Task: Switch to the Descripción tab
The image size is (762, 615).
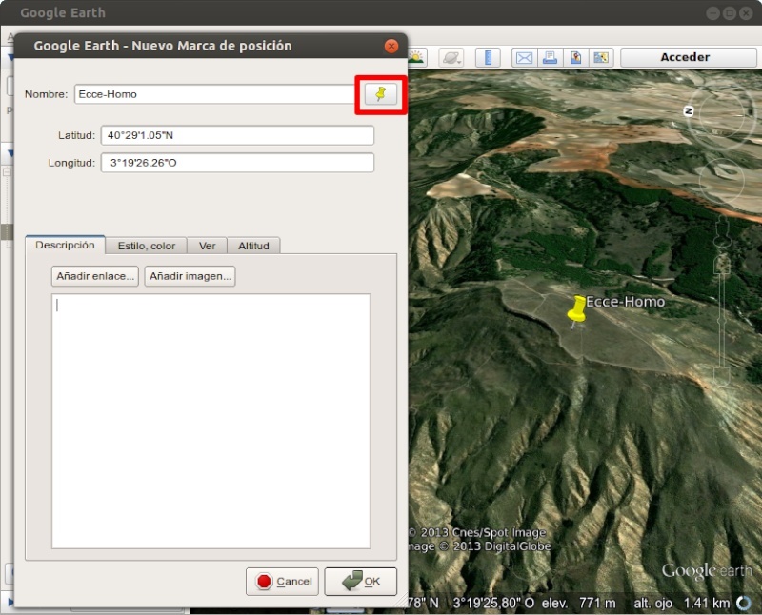Action: (65, 245)
